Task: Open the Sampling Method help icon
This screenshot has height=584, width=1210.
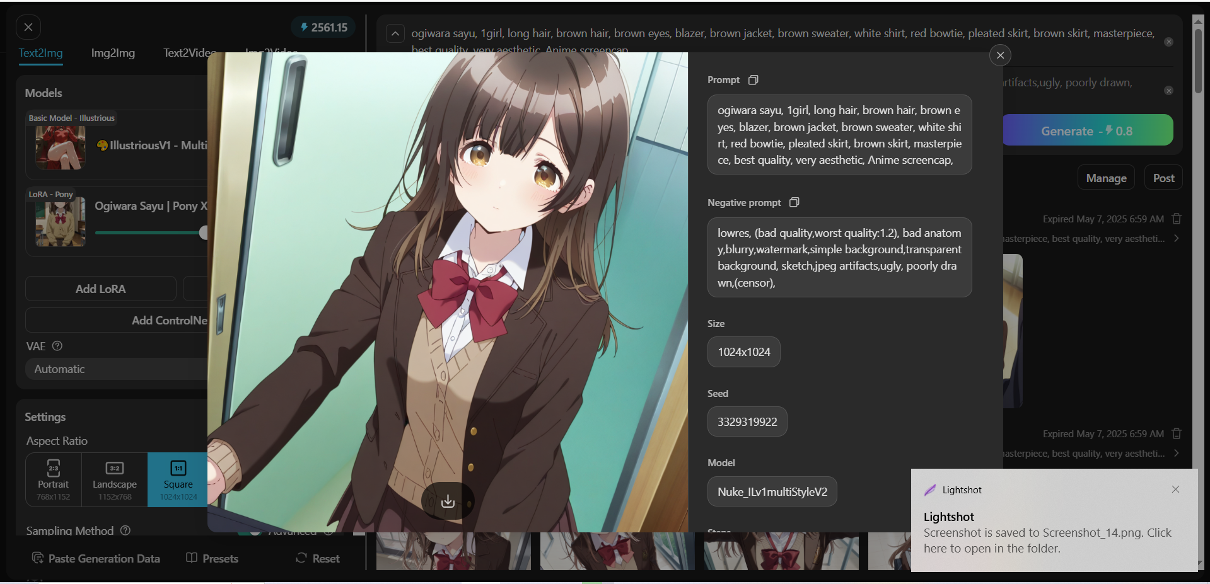Action: pos(125,530)
